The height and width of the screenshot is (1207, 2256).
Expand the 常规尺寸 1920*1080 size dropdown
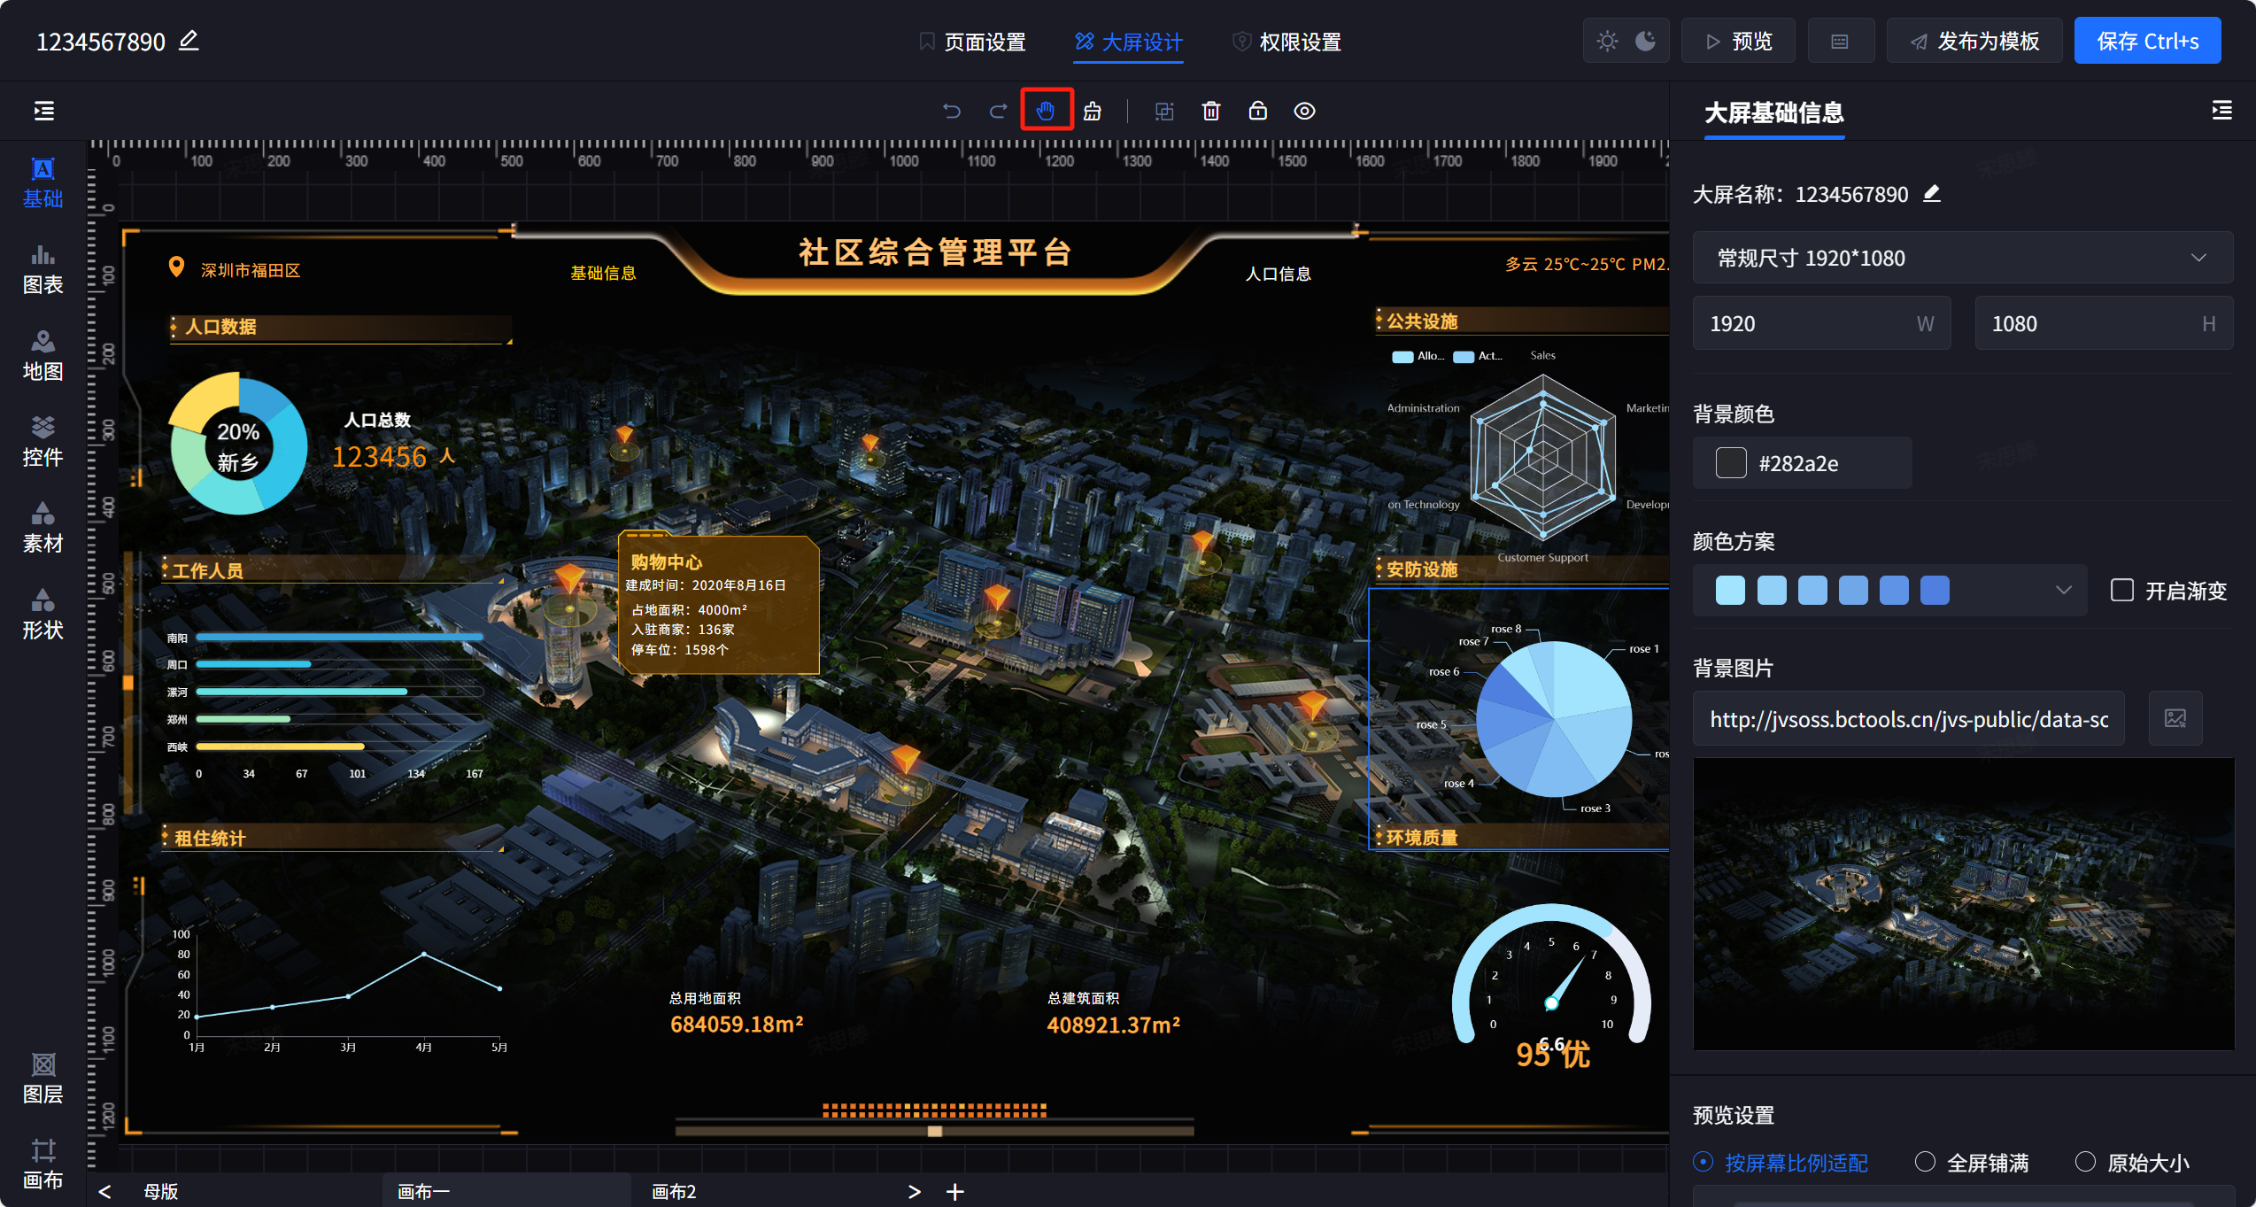pyautogui.click(x=1962, y=258)
